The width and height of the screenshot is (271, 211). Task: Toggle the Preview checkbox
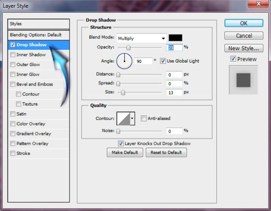[233, 59]
